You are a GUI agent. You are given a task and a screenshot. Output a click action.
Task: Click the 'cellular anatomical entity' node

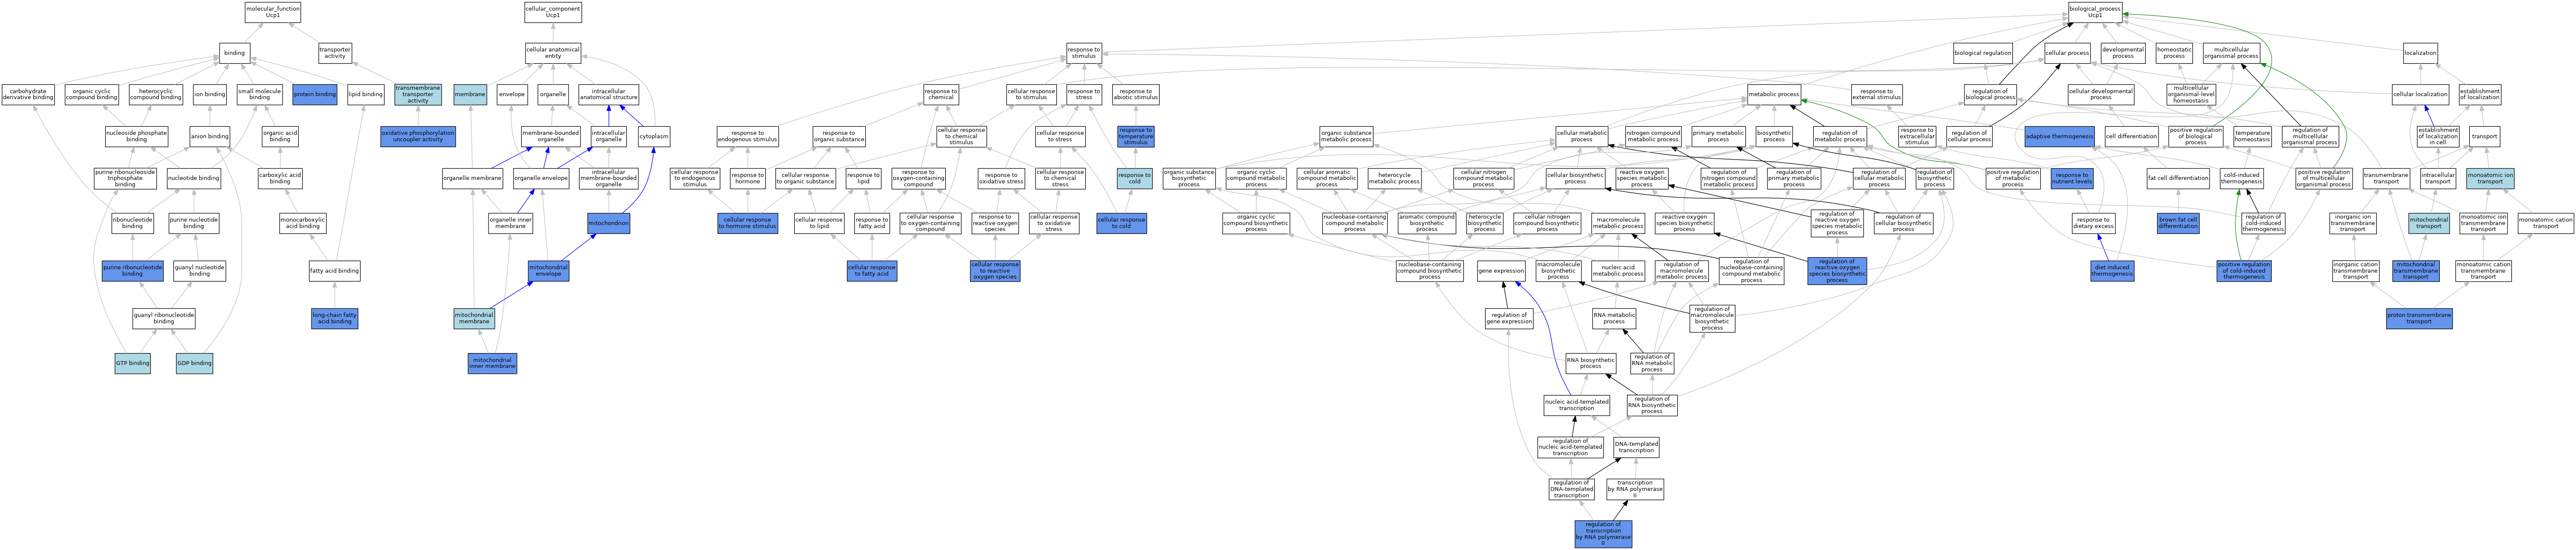tap(553, 53)
